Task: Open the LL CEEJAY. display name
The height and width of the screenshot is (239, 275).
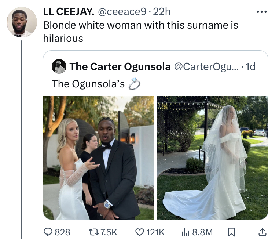Action: [68, 12]
